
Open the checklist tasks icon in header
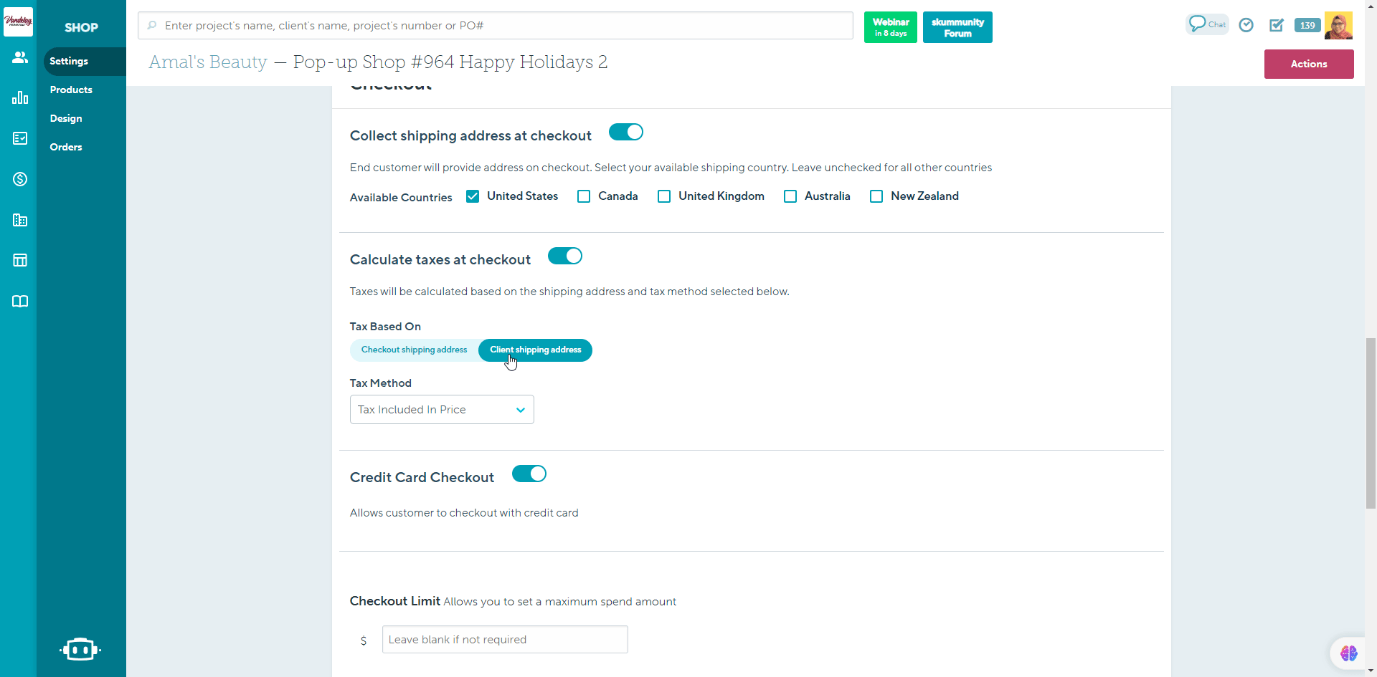tap(1277, 25)
